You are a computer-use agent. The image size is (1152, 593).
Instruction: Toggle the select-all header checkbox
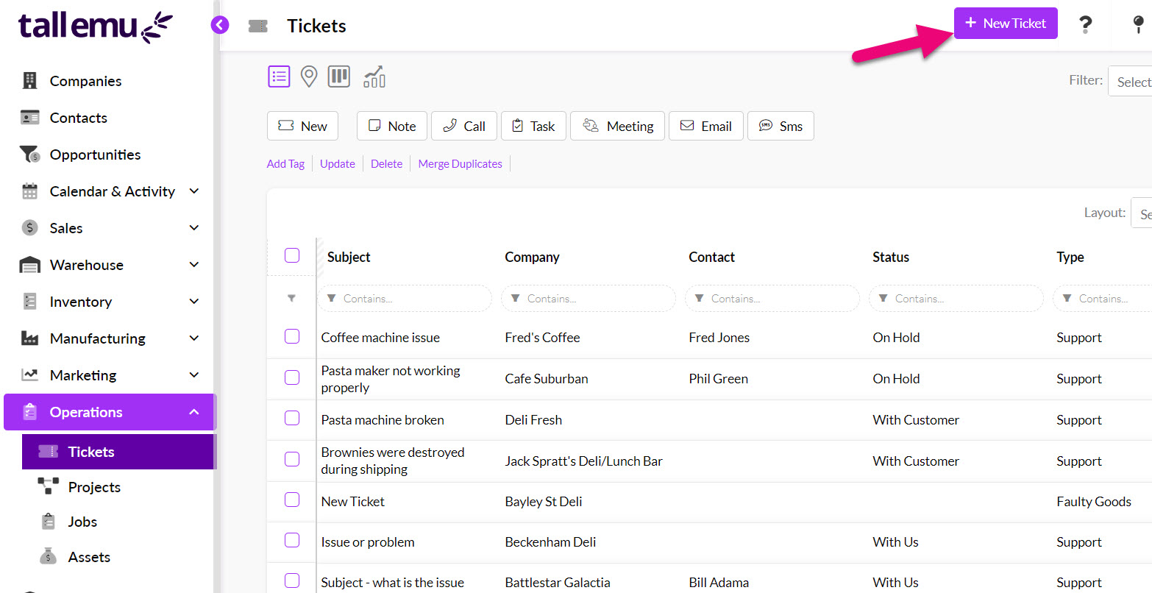(292, 255)
